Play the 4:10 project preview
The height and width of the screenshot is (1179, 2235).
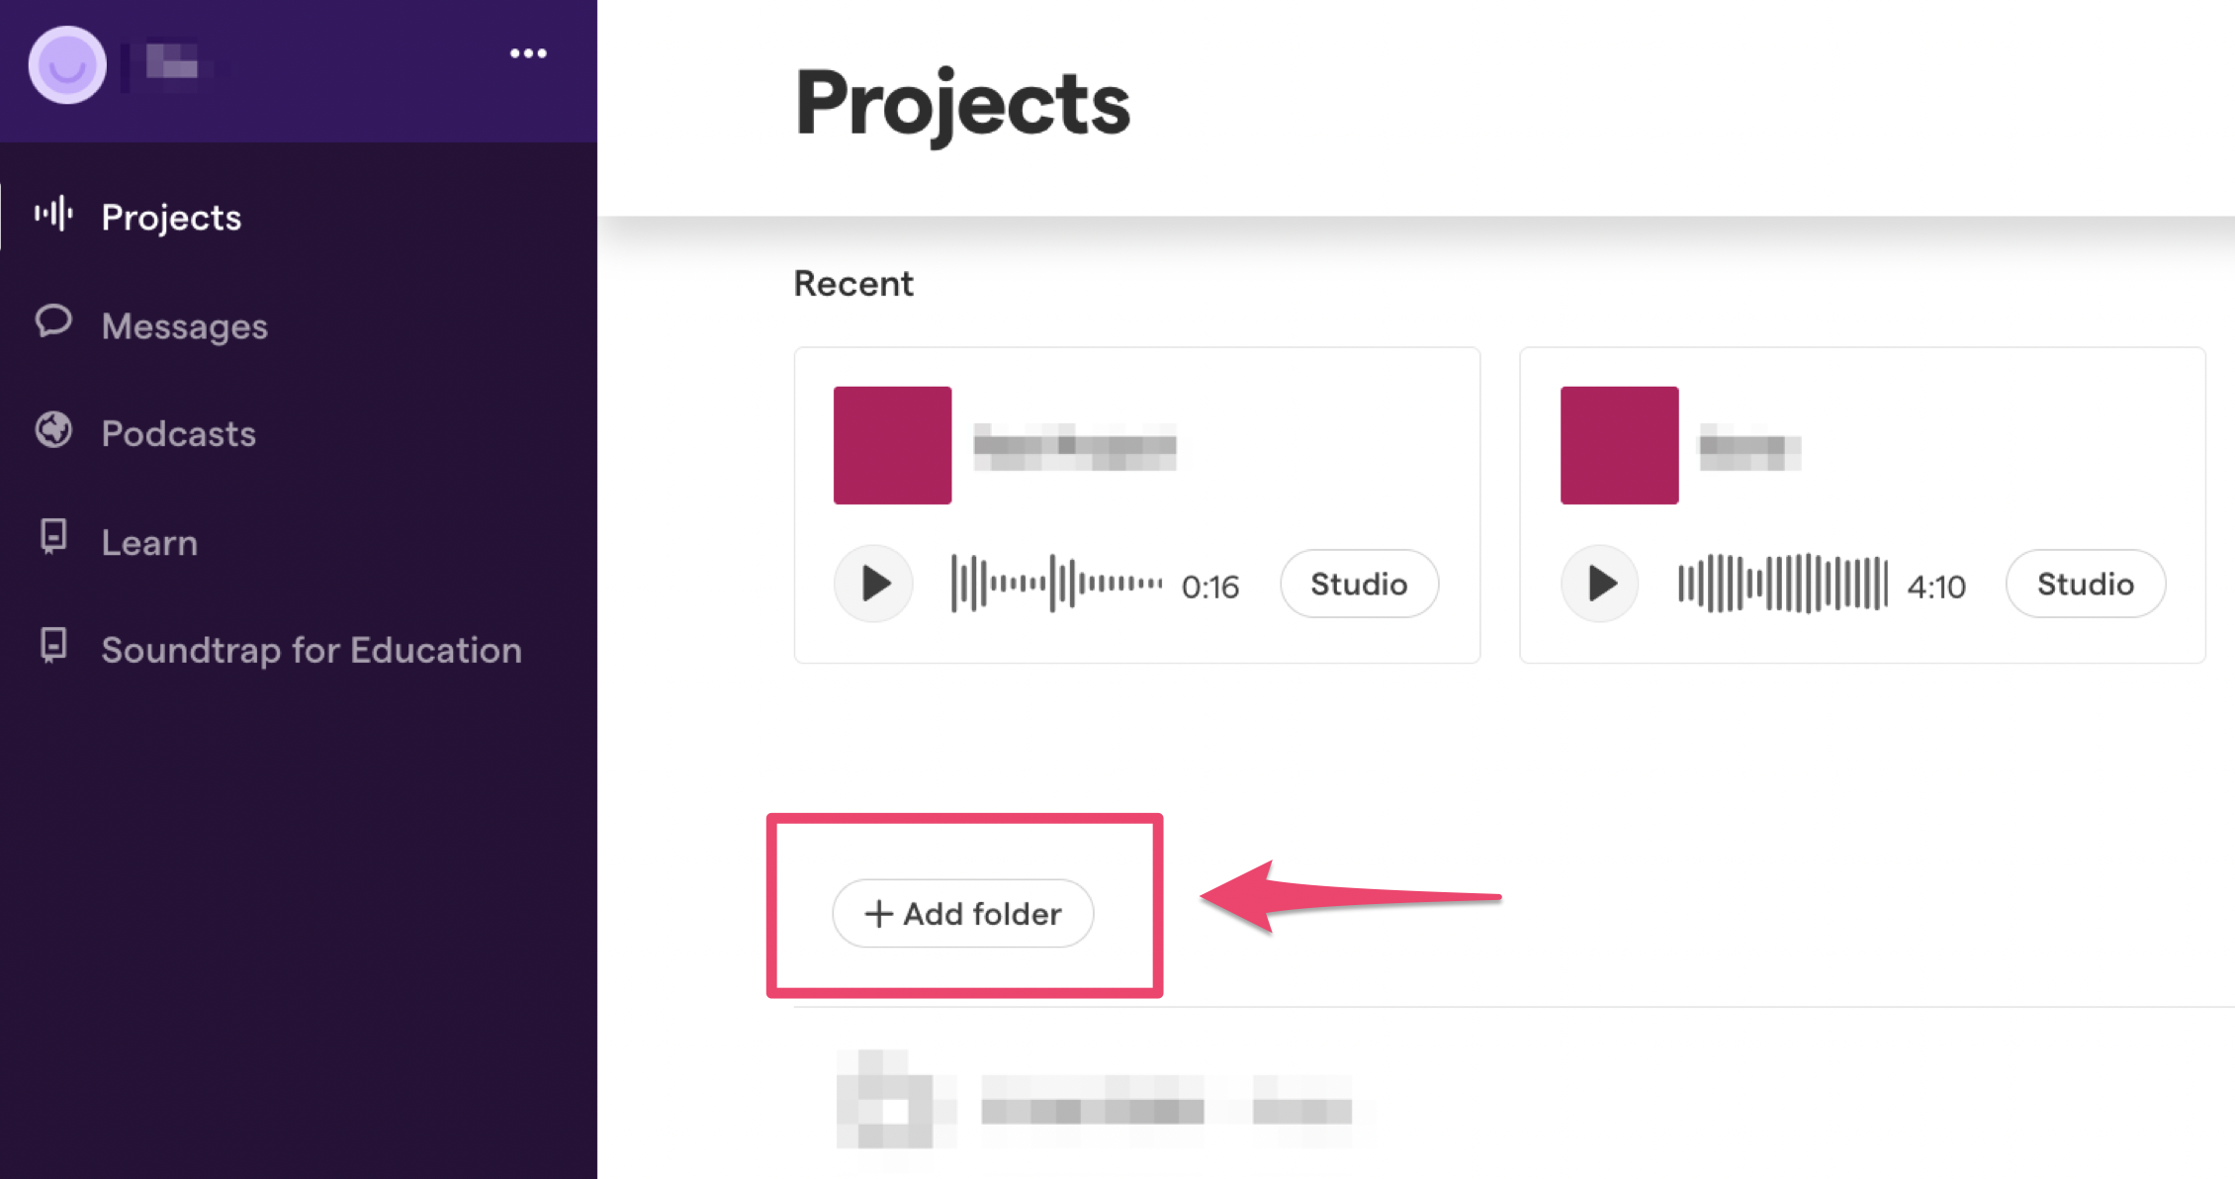pos(1600,584)
